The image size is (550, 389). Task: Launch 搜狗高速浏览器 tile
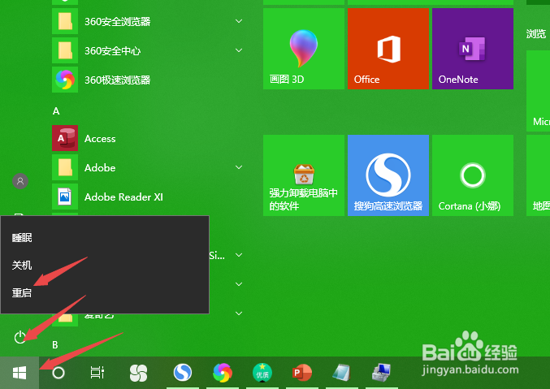388,175
